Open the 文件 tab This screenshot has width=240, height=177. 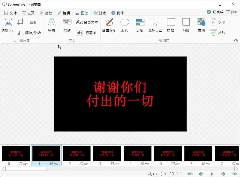tap(10, 13)
